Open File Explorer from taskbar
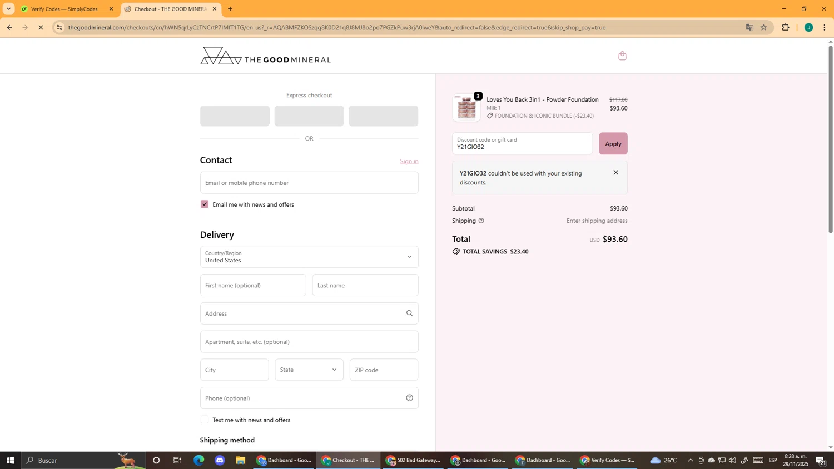 point(241,460)
